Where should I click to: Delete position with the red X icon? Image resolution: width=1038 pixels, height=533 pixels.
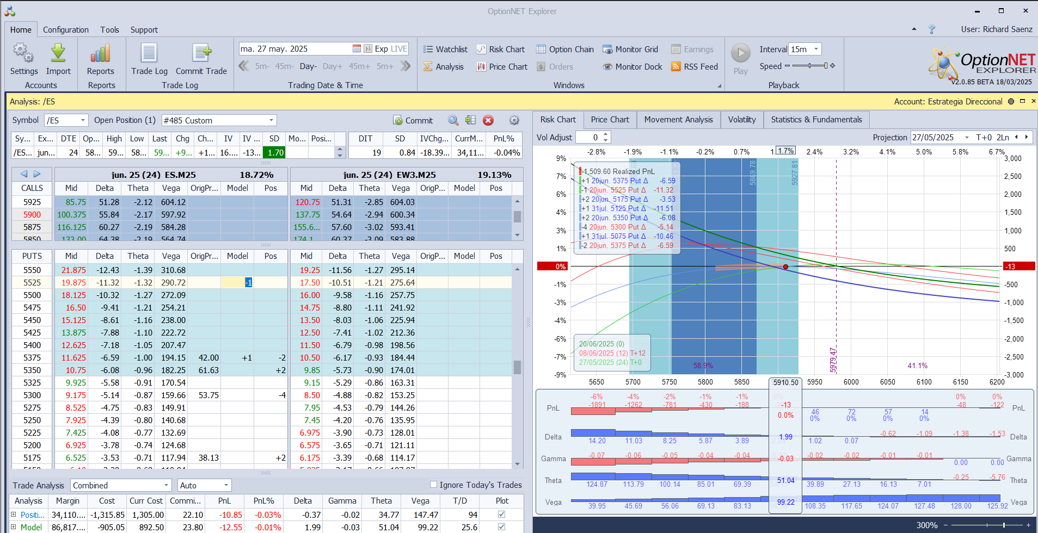(x=488, y=120)
